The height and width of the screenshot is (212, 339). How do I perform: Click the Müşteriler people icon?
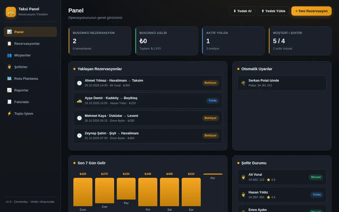click(9, 55)
